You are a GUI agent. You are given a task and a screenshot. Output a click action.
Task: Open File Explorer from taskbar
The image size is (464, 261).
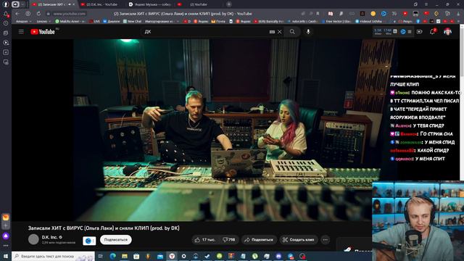[x=125, y=256]
